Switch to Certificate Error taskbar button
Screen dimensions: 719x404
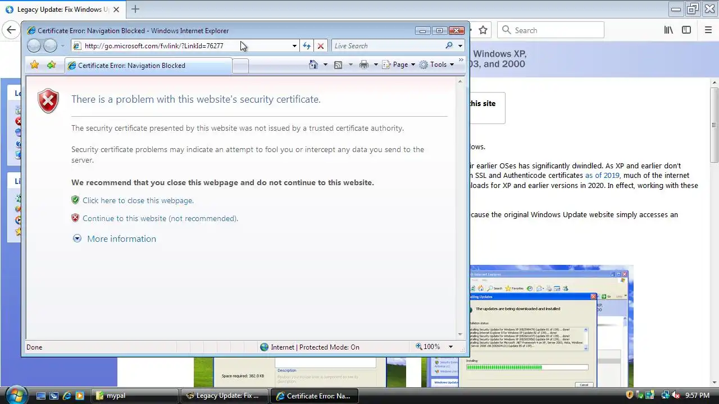click(315, 396)
